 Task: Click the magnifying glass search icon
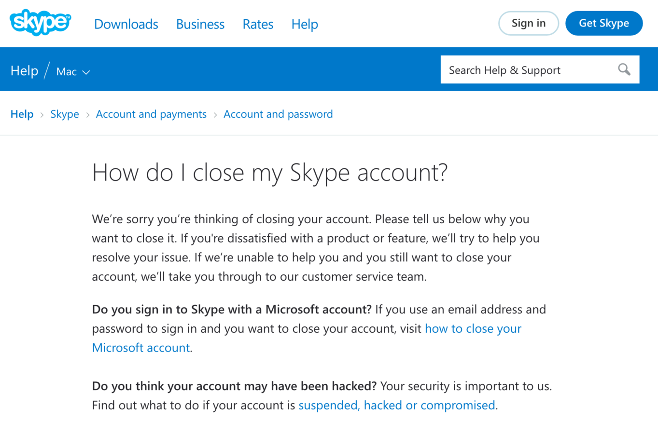[x=624, y=69]
